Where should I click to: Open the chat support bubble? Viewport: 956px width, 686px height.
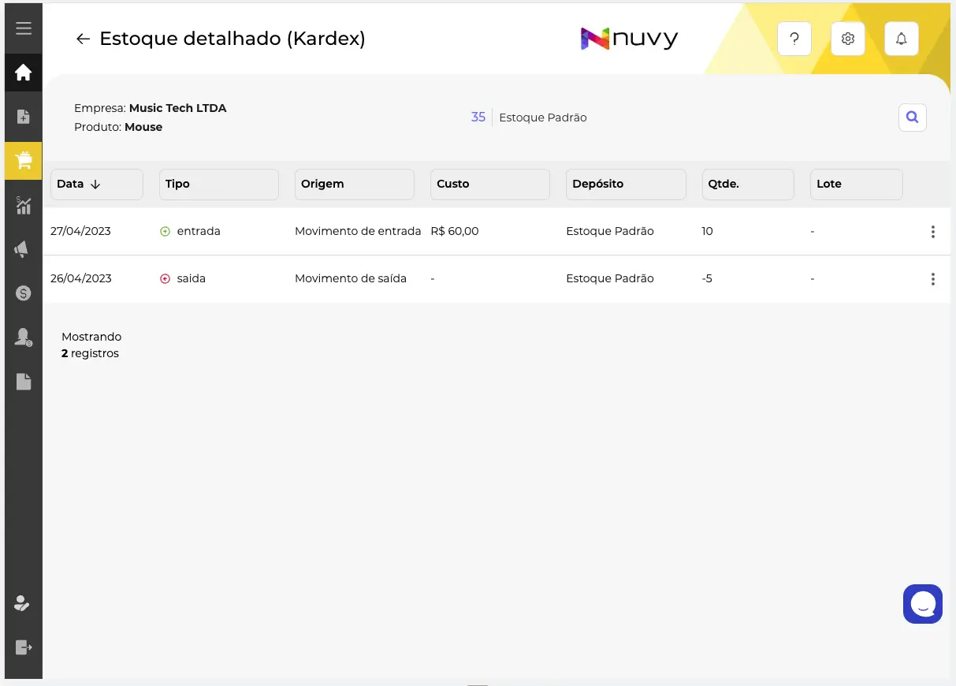[923, 604]
